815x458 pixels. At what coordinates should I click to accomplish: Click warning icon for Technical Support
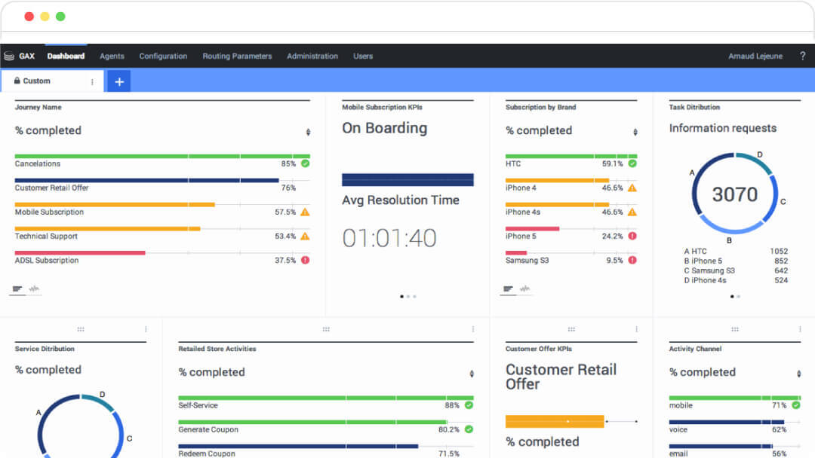[x=305, y=236]
